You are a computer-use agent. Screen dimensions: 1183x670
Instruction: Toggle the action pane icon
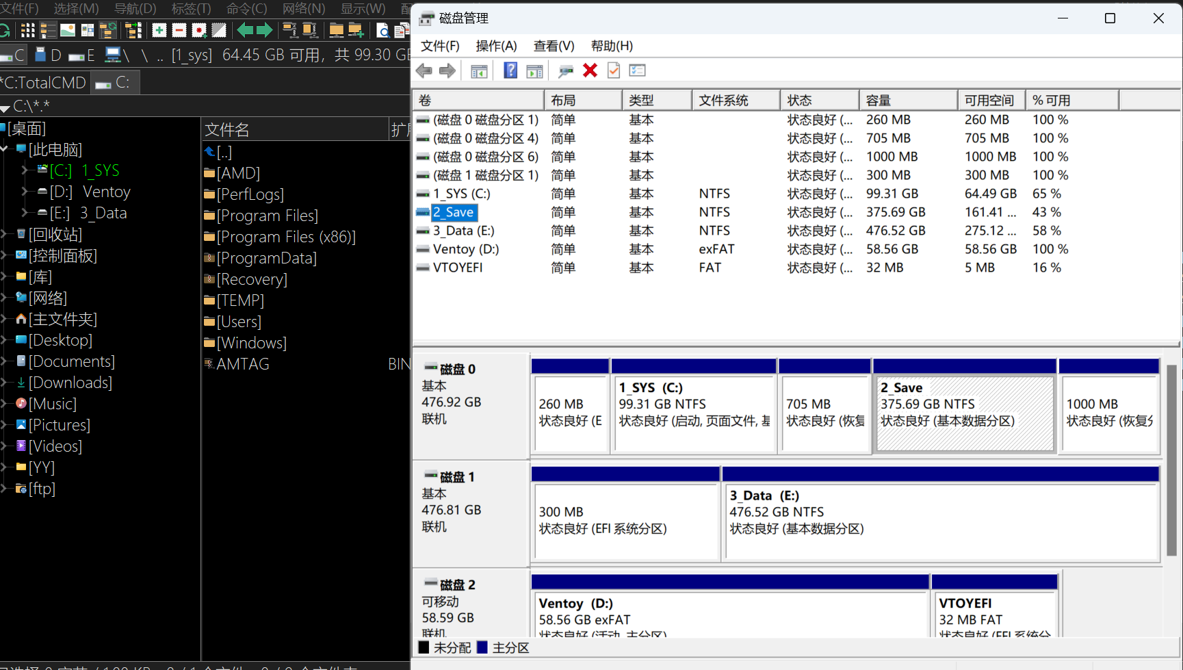(x=534, y=70)
